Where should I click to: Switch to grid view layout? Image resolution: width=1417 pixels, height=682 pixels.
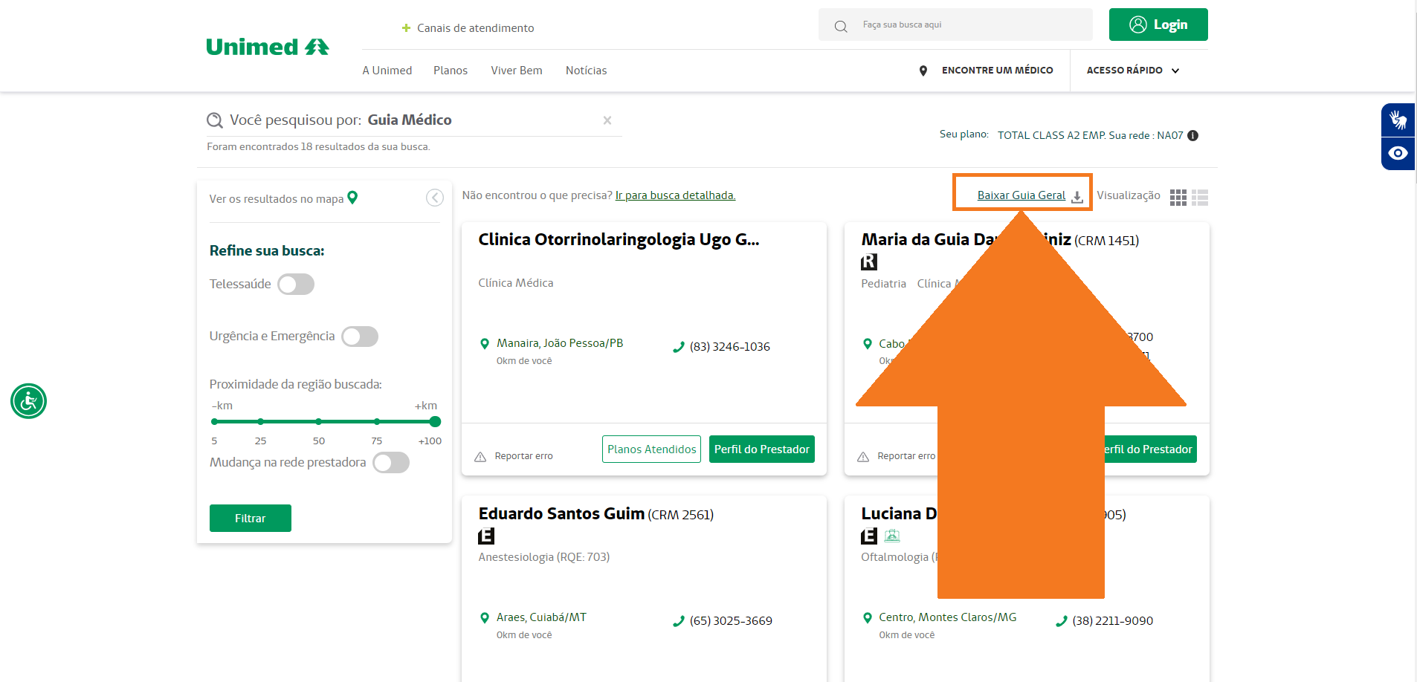coord(1178,197)
